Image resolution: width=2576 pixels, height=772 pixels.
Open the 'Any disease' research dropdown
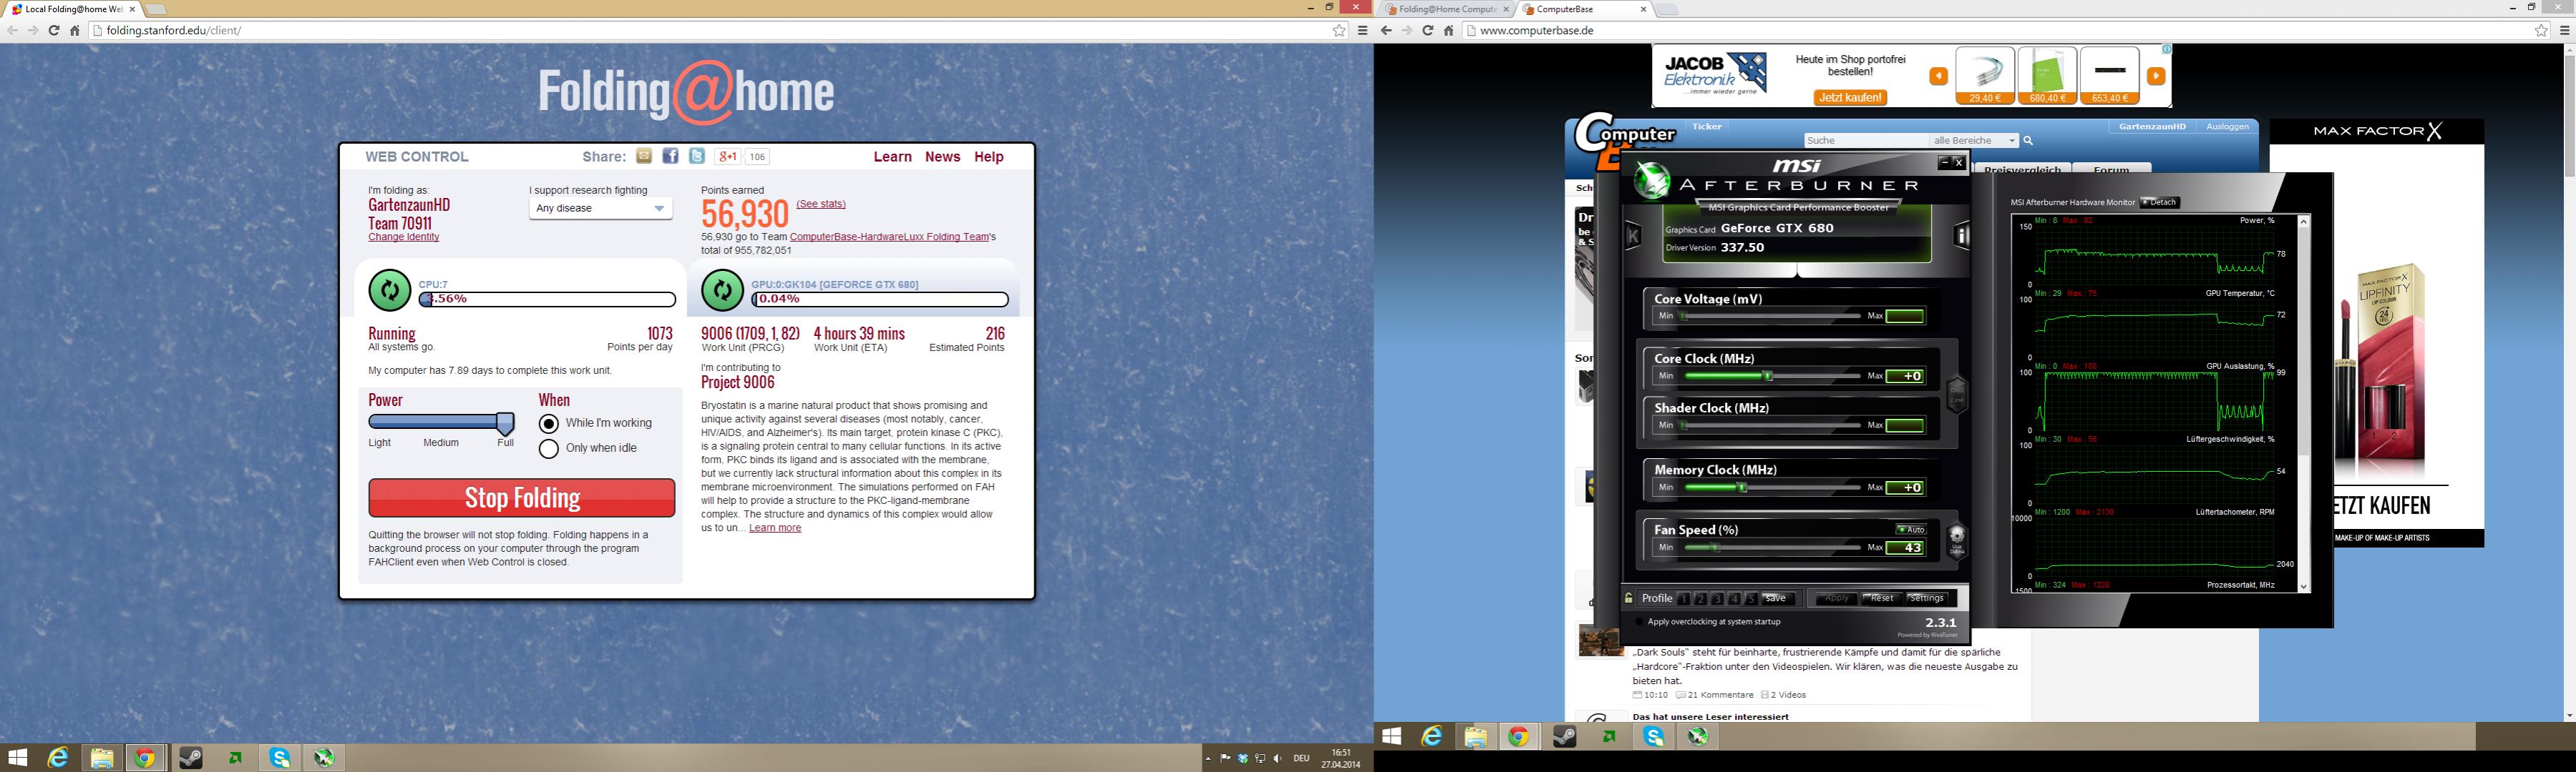[x=600, y=209]
